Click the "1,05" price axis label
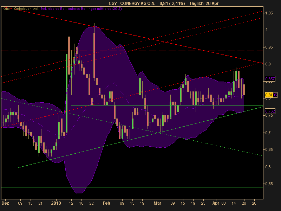Image resolution: width=281 pixels, height=211 pixels. click(269, 13)
